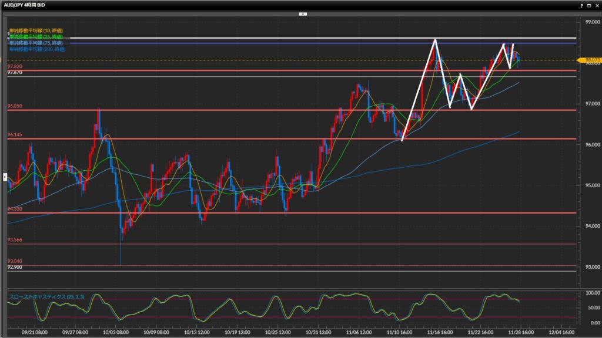Open the help question mark icon

(x=581, y=5)
